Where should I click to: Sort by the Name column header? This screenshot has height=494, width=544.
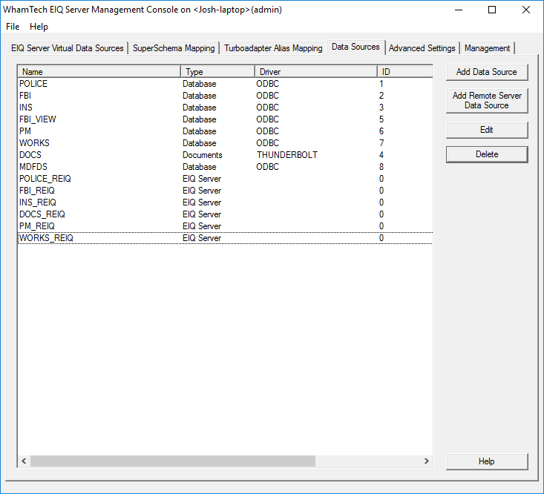pos(99,72)
